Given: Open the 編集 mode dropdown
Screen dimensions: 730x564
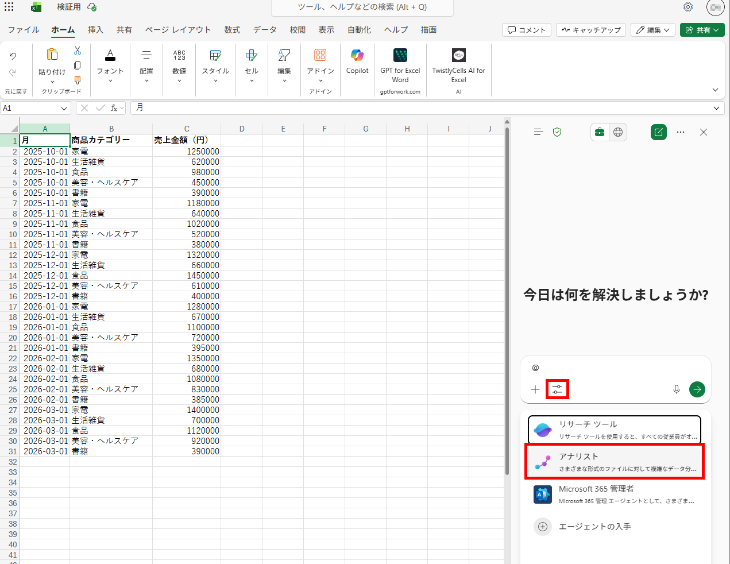Looking at the screenshot, I should 653,30.
